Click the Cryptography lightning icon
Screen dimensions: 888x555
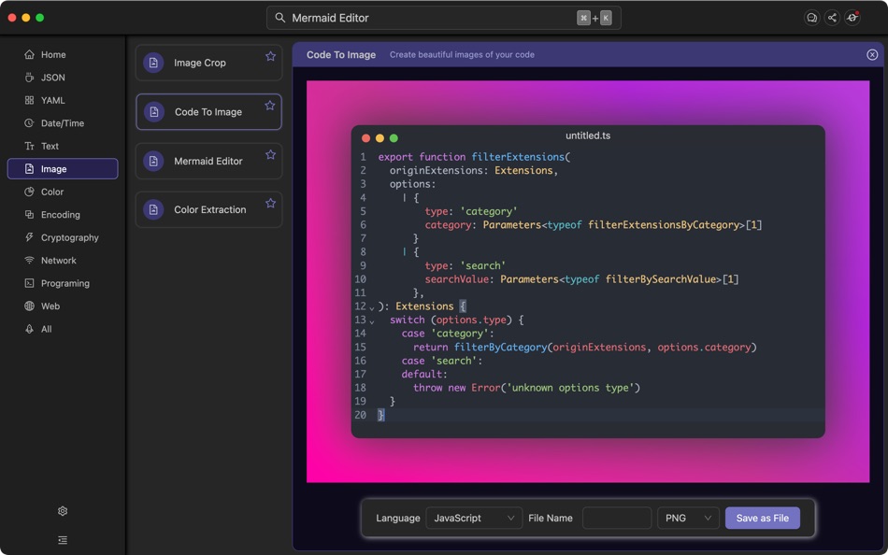pyautogui.click(x=30, y=237)
